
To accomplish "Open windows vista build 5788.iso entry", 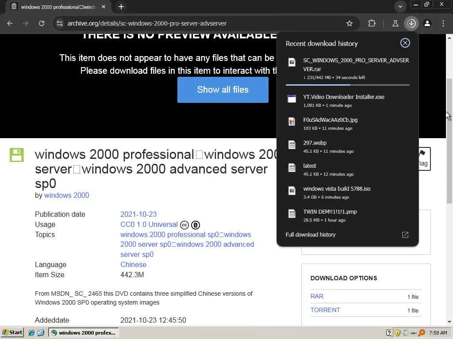I will click(348, 192).
